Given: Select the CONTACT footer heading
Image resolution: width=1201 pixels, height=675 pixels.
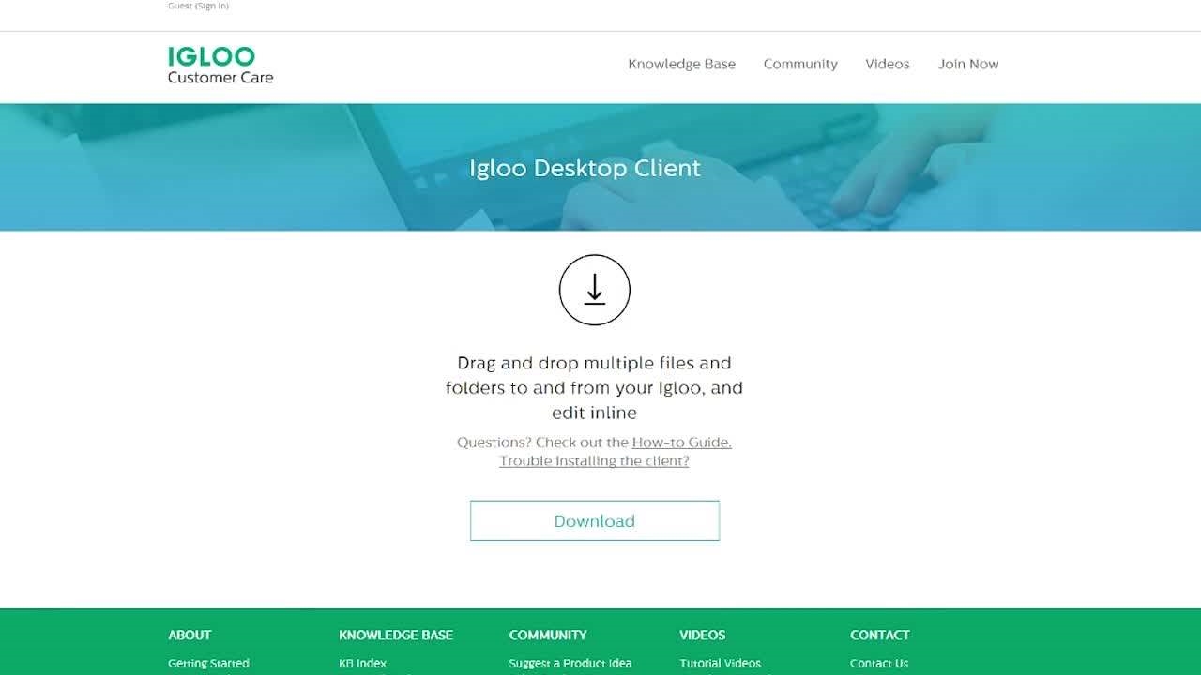Looking at the screenshot, I should pyautogui.click(x=880, y=635).
